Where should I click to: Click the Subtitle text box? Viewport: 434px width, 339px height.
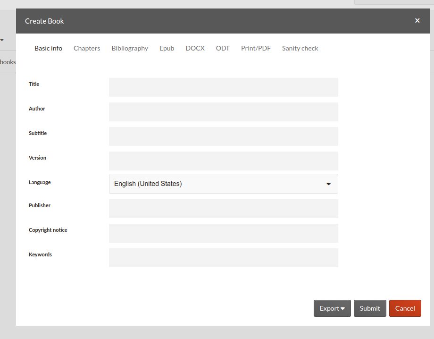(223, 136)
